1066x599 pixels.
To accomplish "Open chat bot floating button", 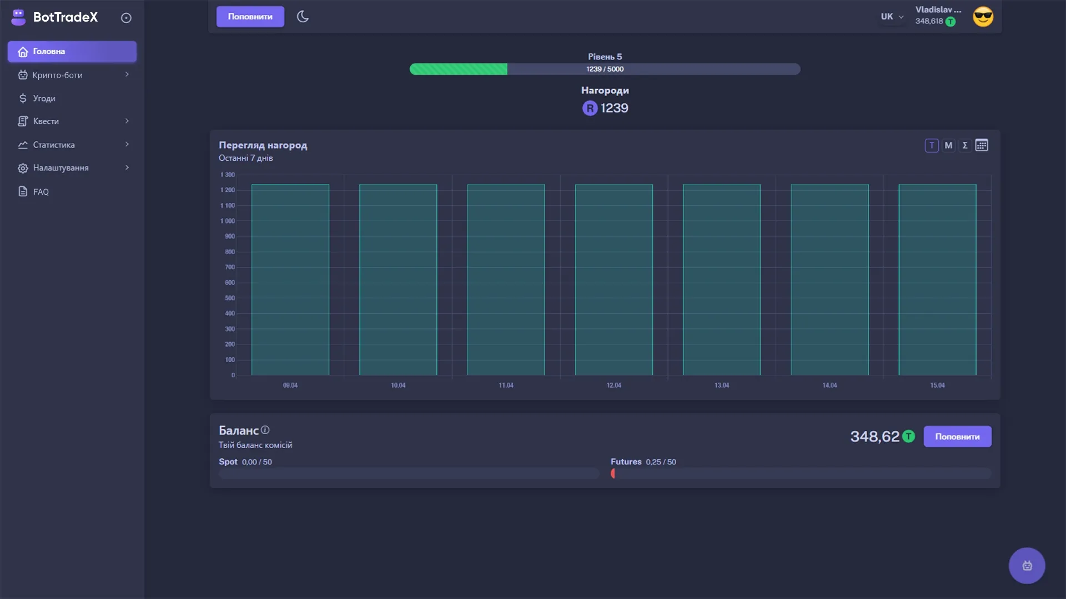I will pos(1027,566).
